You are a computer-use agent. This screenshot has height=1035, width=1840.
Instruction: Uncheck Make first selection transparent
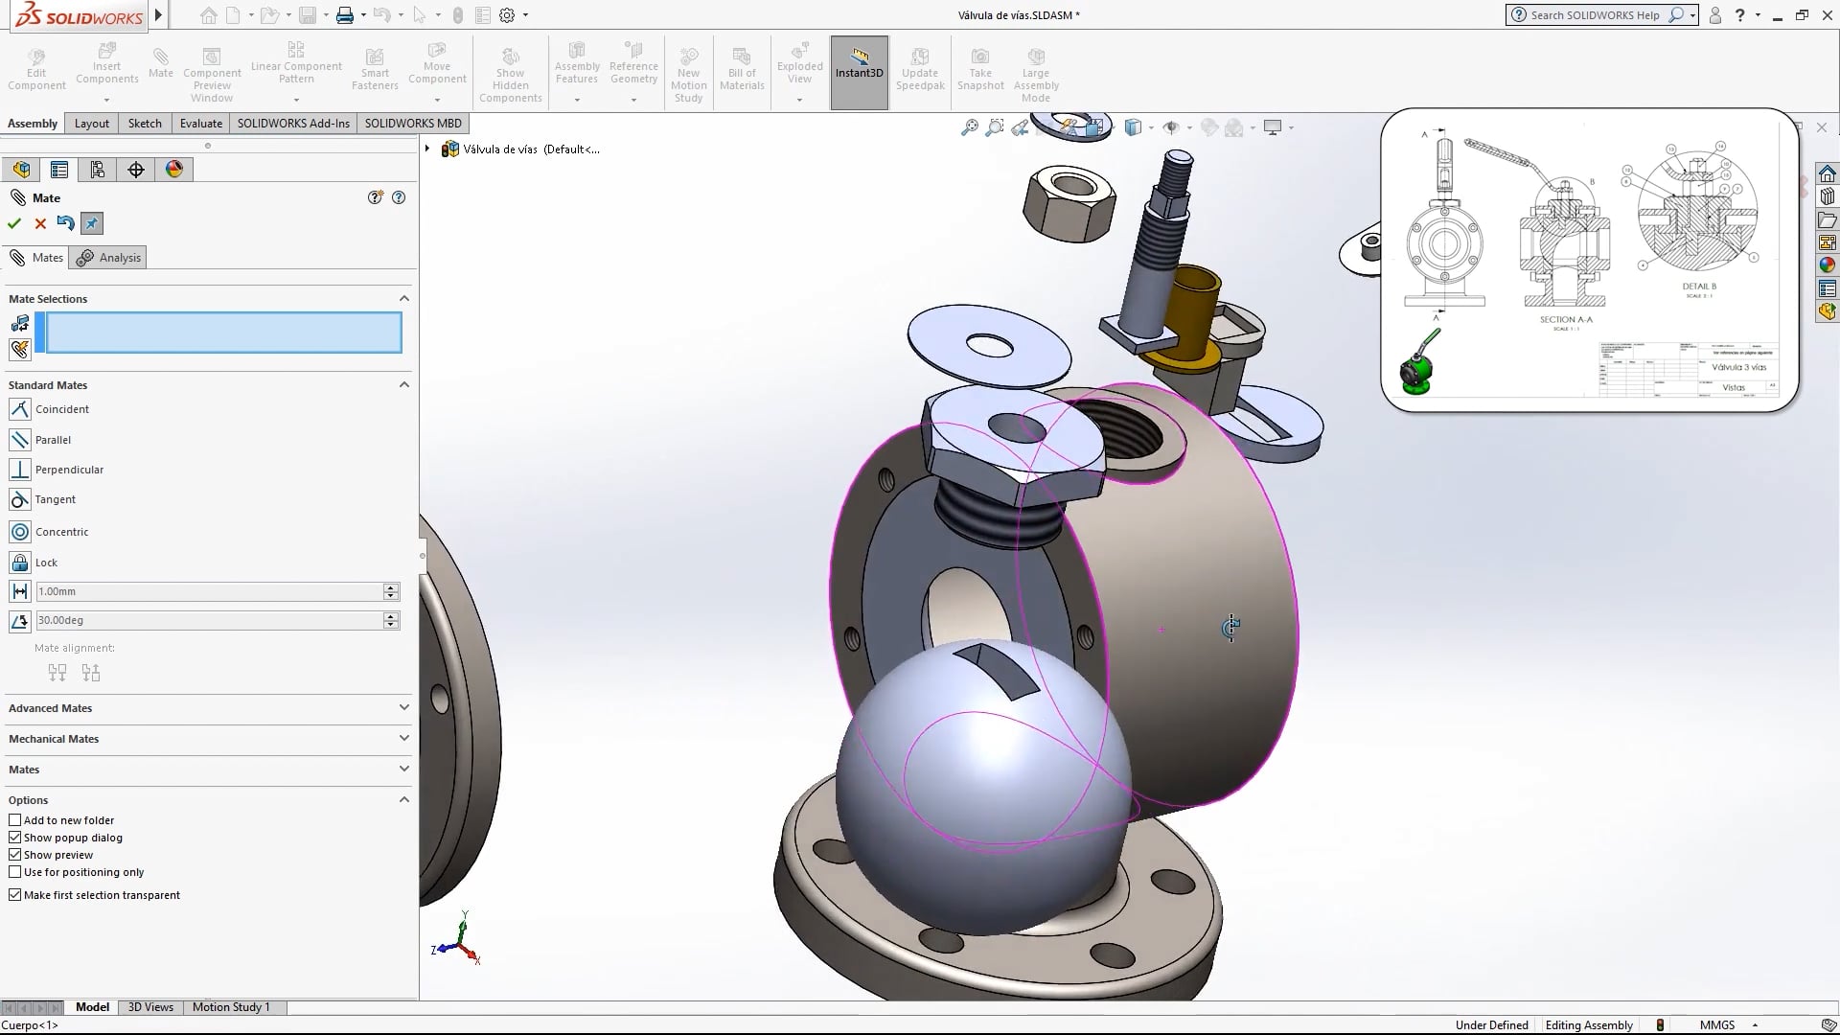coord(14,894)
